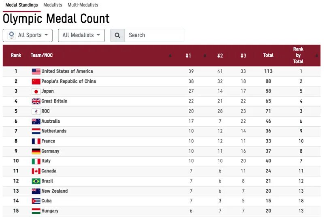Click the United States flag icon
The height and width of the screenshot is (217, 324).
(x=36, y=71)
